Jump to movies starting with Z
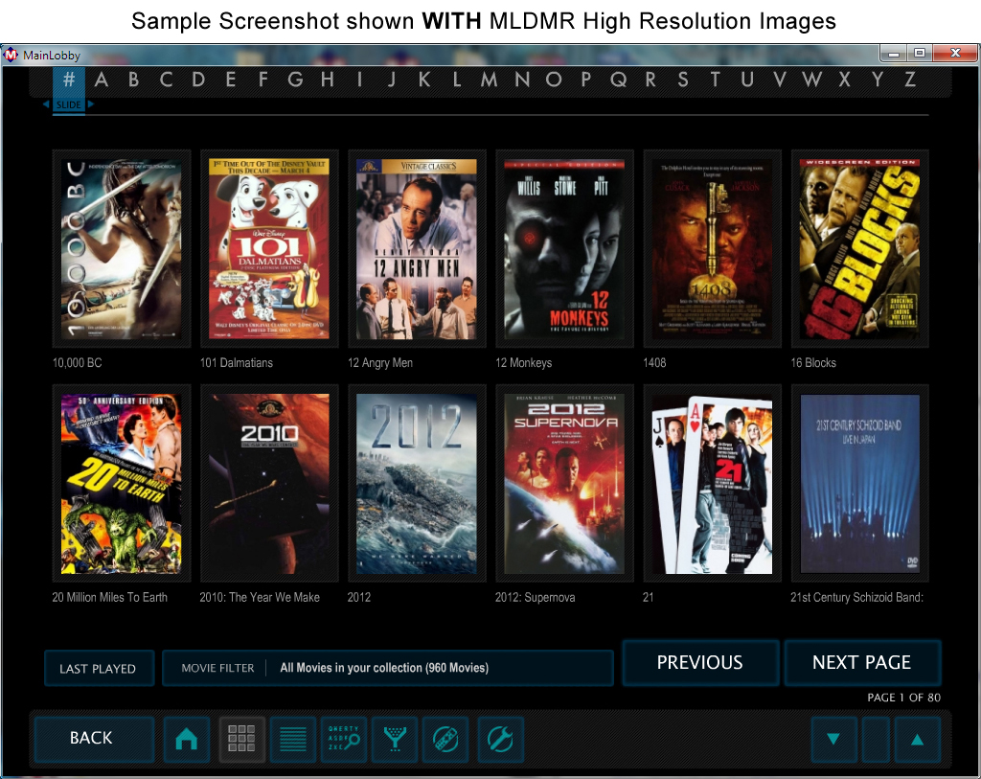The height and width of the screenshot is (779, 981). click(x=910, y=80)
